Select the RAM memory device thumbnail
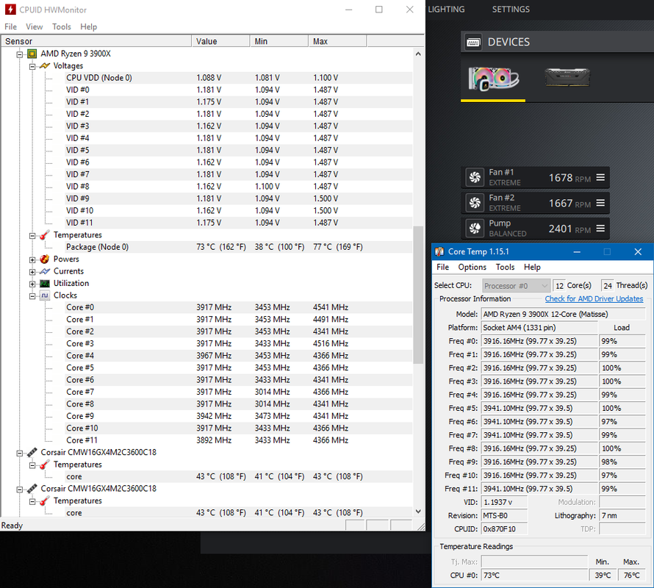The height and width of the screenshot is (588, 654). tap(567, 78)
